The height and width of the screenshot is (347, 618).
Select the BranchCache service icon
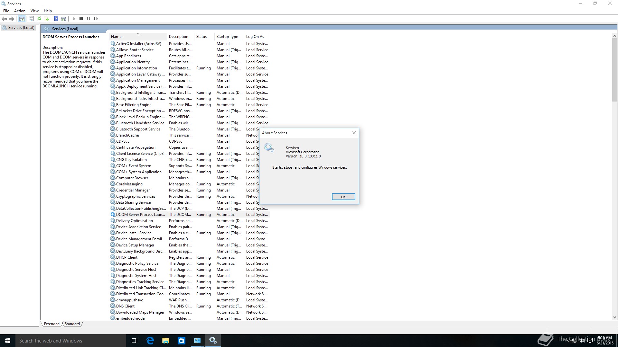point(113,135)
